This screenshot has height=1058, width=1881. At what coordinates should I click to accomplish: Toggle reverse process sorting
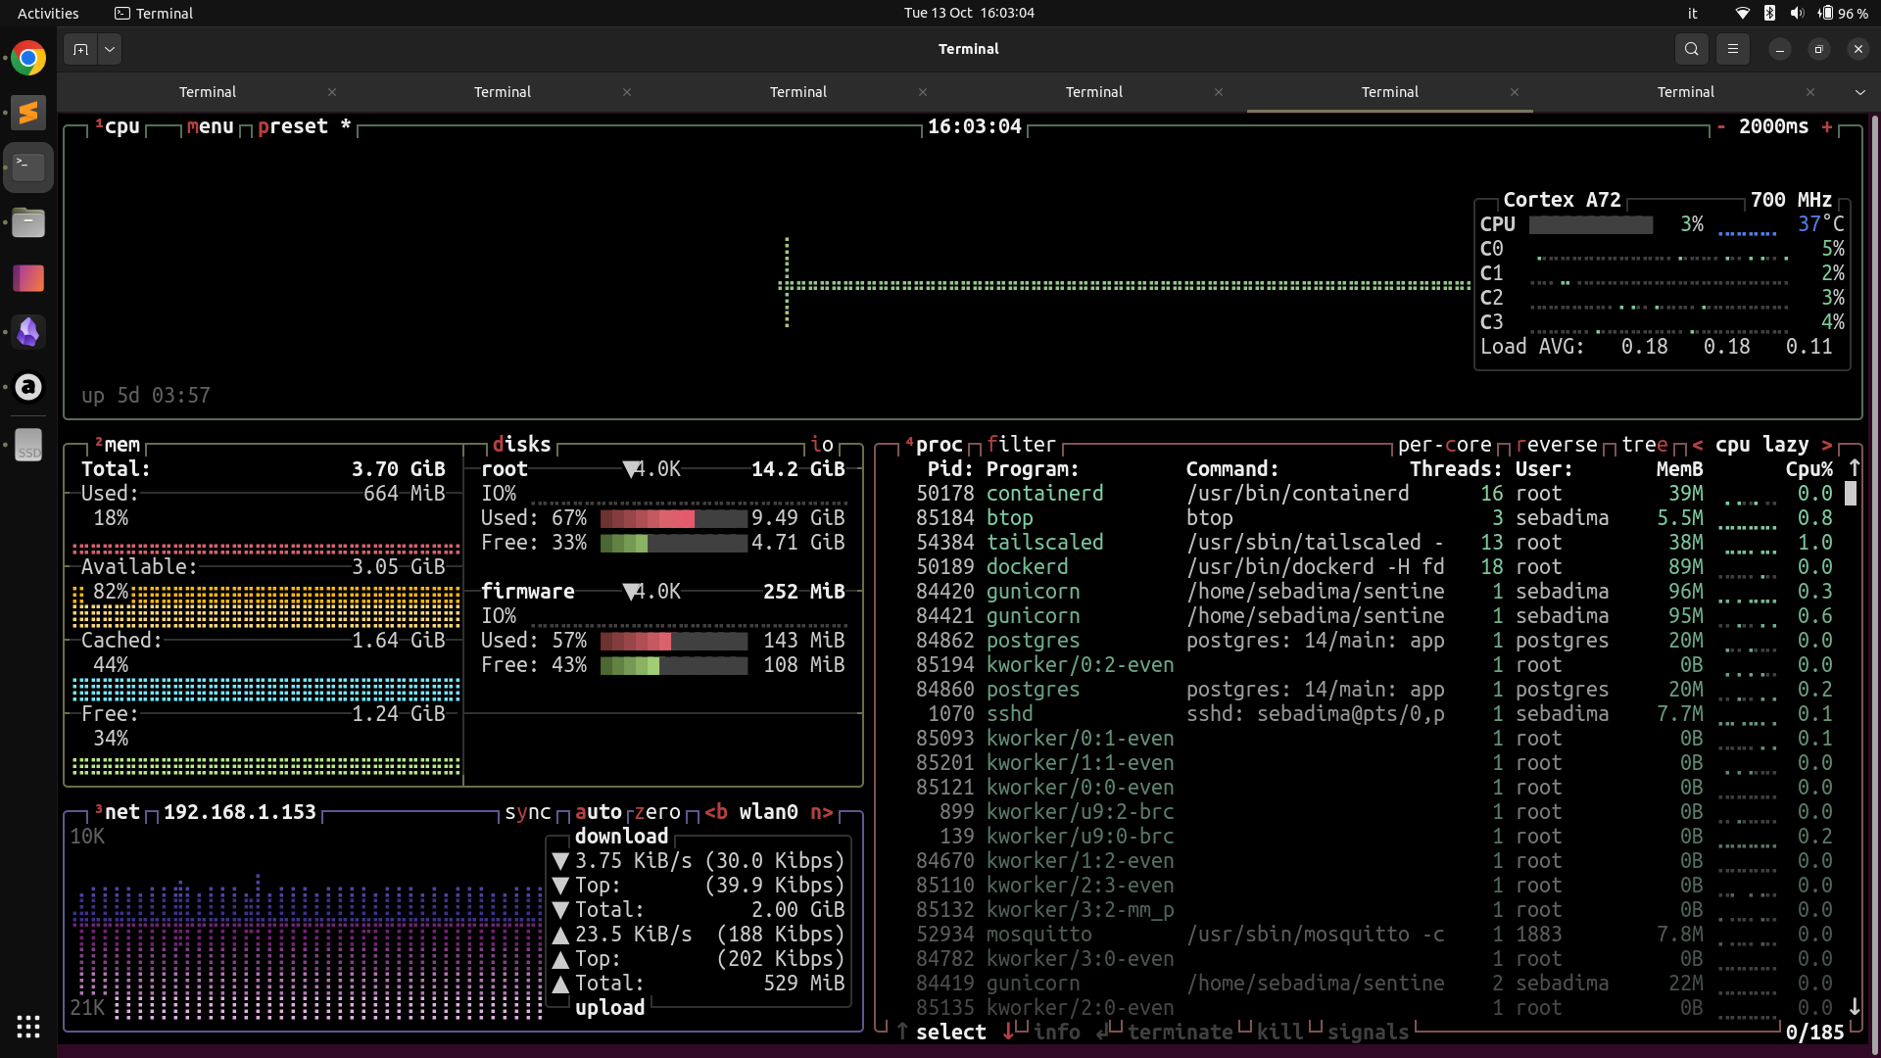pyautogui.click(x=1556, y=445)
